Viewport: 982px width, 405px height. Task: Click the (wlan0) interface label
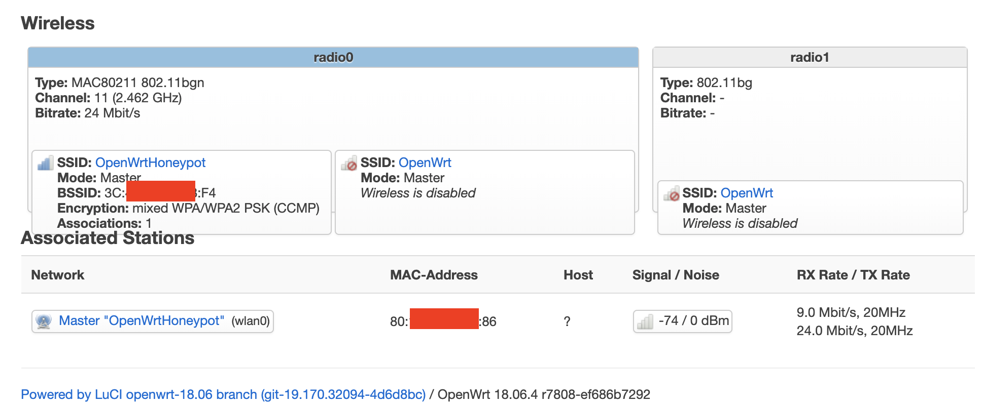251,321
